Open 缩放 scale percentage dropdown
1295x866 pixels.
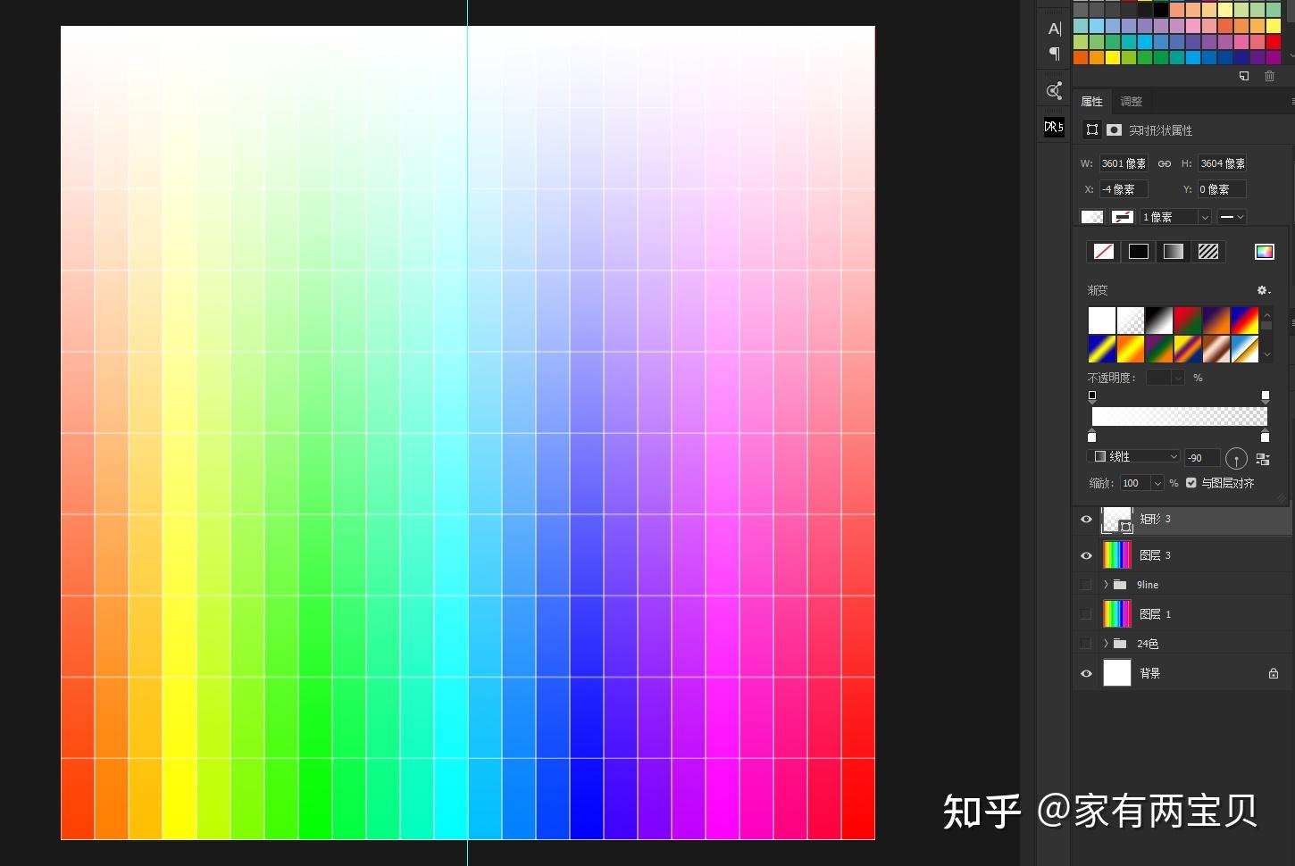(x=1157, y=483)
